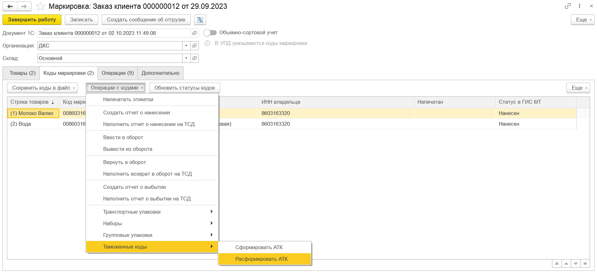This screenshot has height=273, width=597.
Task: Click Завершить работу button
Action: [x=32, y=20]
